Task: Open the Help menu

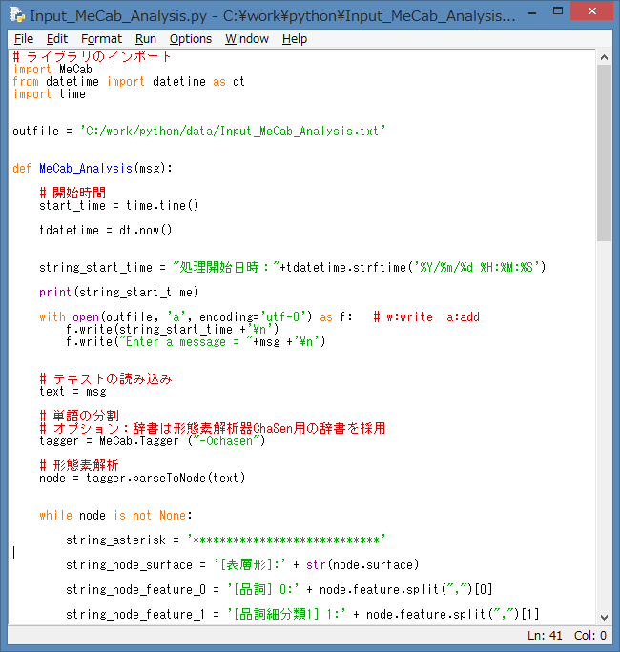Action: (x=295, y=39)
